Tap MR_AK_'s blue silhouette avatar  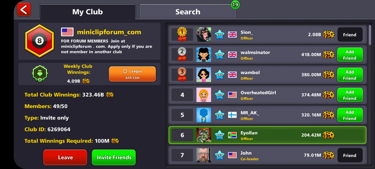pyautogui.click(x=204, y=115)
